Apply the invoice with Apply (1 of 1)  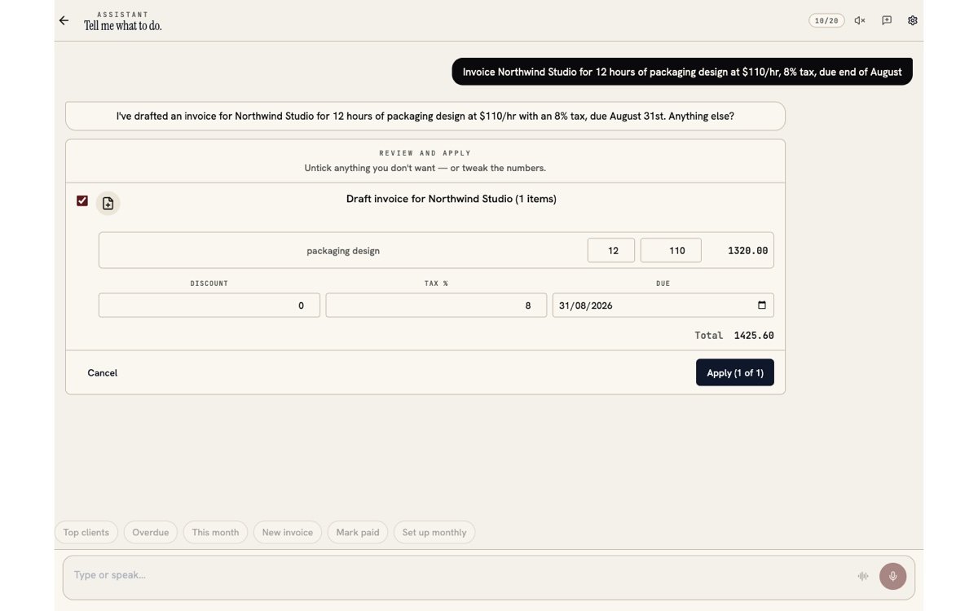point(734,372)
